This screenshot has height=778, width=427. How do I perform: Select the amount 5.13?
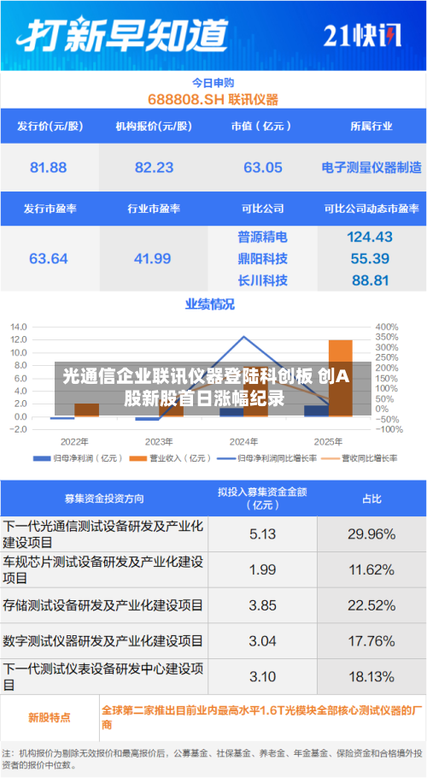pos(262,533)
